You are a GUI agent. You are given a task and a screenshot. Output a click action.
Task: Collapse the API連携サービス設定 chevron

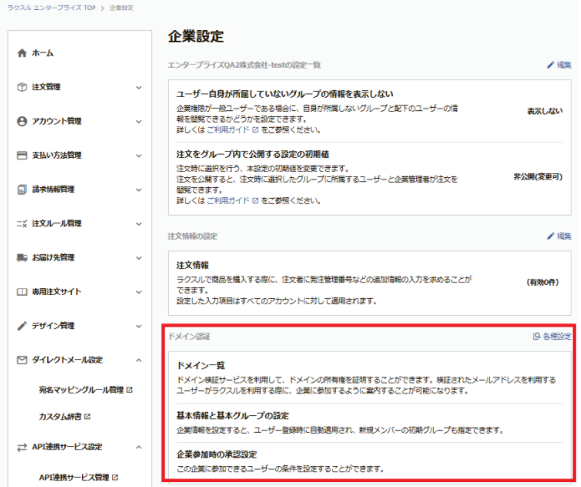click(139, 447)
